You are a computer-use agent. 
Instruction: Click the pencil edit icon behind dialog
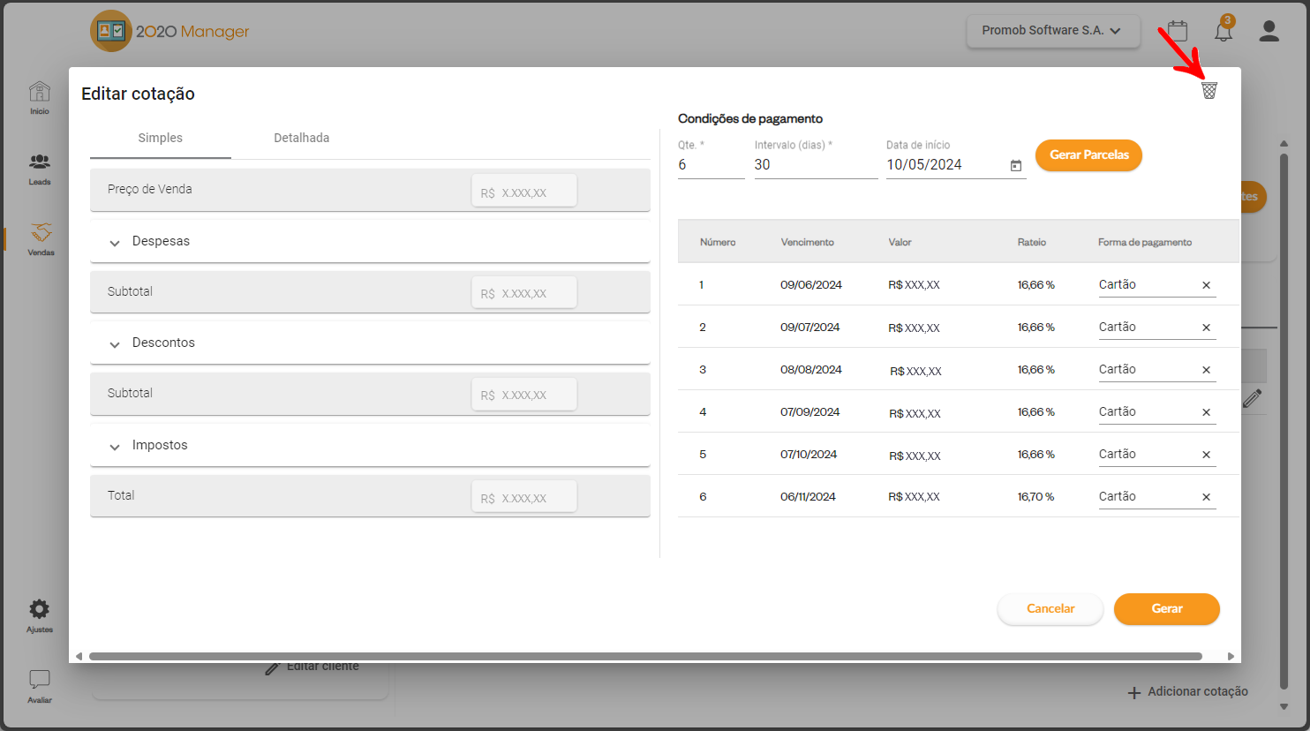tap(1253, 399)
